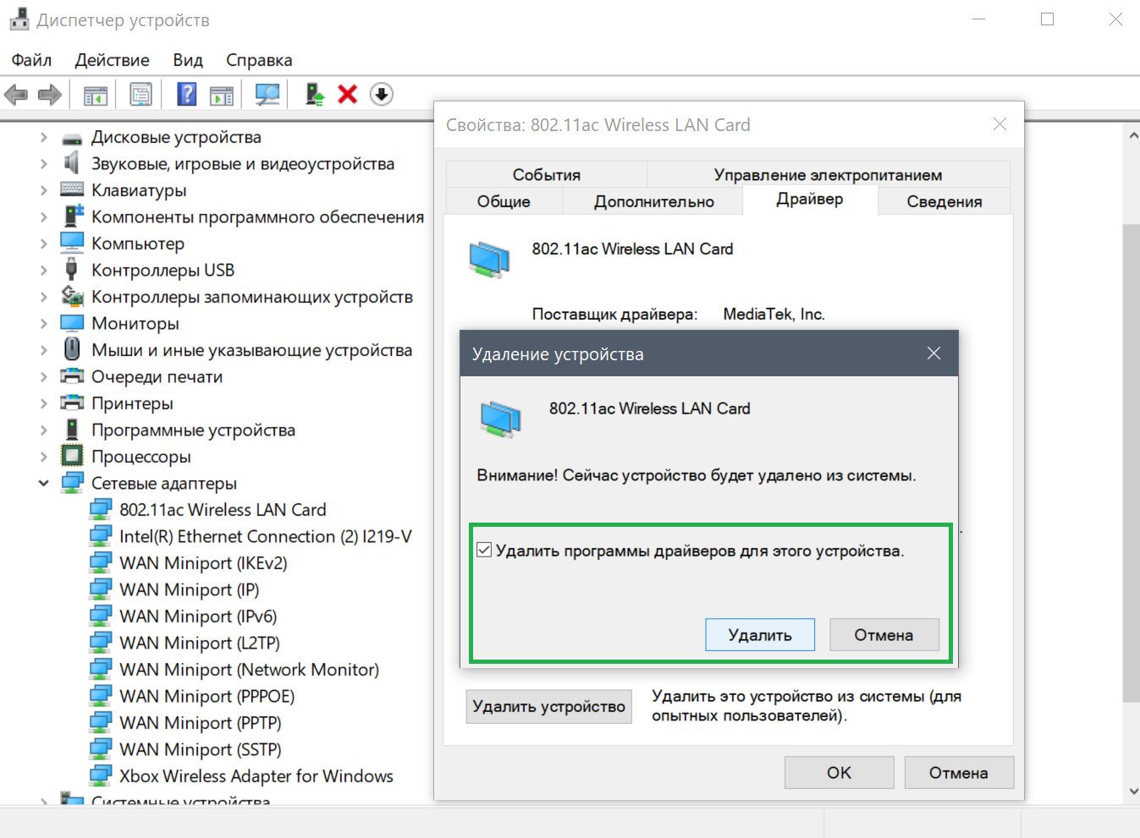Close the Удаление устройства dialog
This screenshot has height=838, width=1140.
pos(933,353)
